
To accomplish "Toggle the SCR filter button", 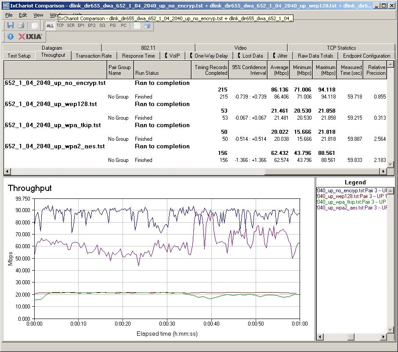I will click(71, 26).
